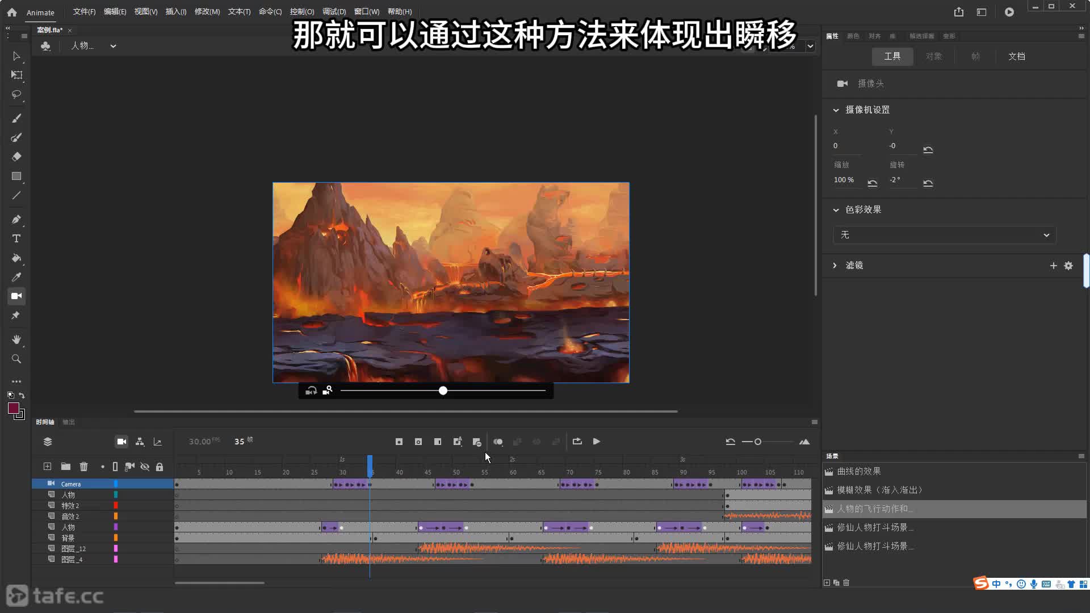This screenshot has height=613, width=1090.
Task: Reset camera zoom button
Action: (x=873, y=183)
